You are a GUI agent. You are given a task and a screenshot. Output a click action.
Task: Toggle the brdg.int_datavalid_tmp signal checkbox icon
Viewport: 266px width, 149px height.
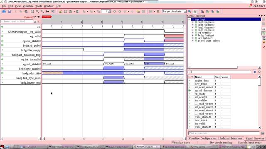[2, 55]
